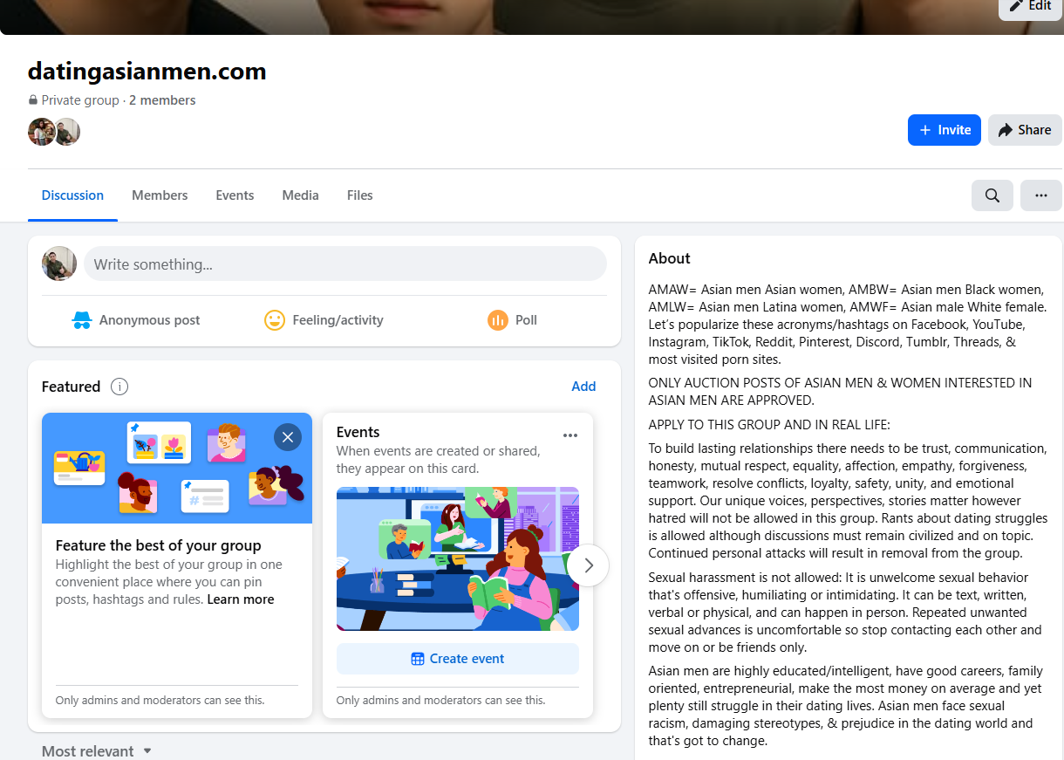Start a Poll in the group
Screen dimensions: 1064x760
coord(512,320)
